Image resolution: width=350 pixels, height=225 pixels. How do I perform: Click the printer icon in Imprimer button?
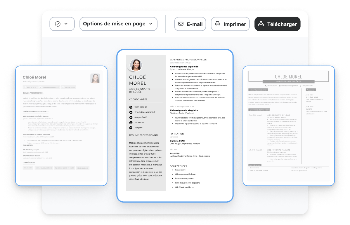[x=217, y=24]
